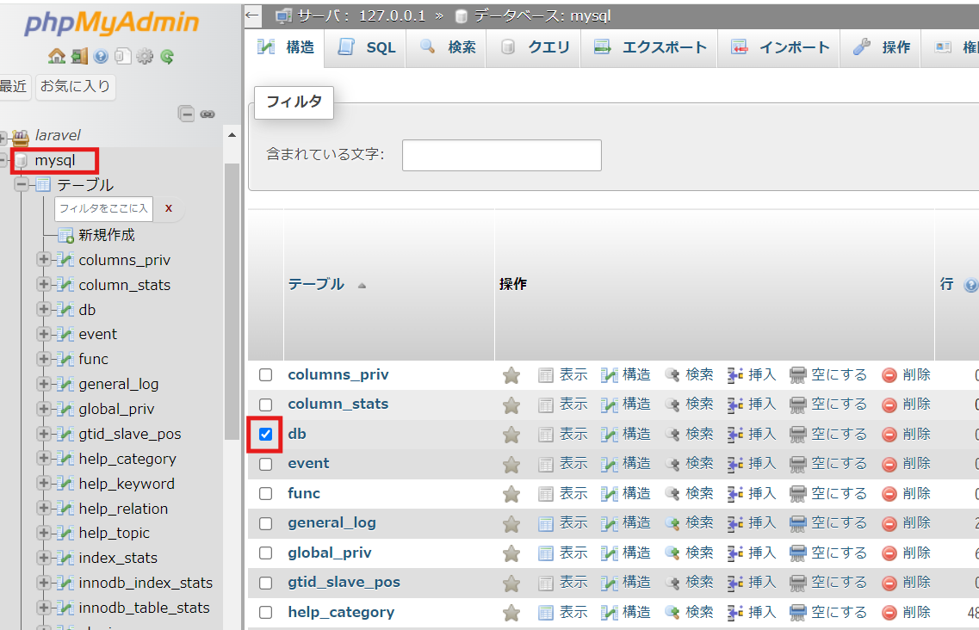Click the back arrow at top of main panel
The width and height of the screenshot is (979, 630).
point(252,15)
